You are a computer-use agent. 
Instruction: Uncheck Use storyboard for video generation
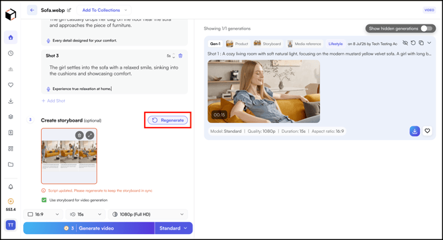tap(44, 200)
